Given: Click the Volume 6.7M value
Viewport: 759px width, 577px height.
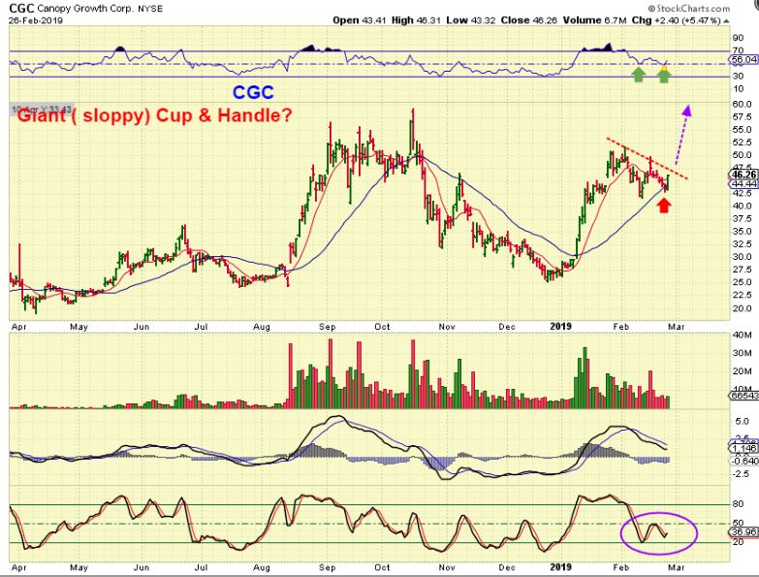Looking at the screenshot, I should point(595,20).
